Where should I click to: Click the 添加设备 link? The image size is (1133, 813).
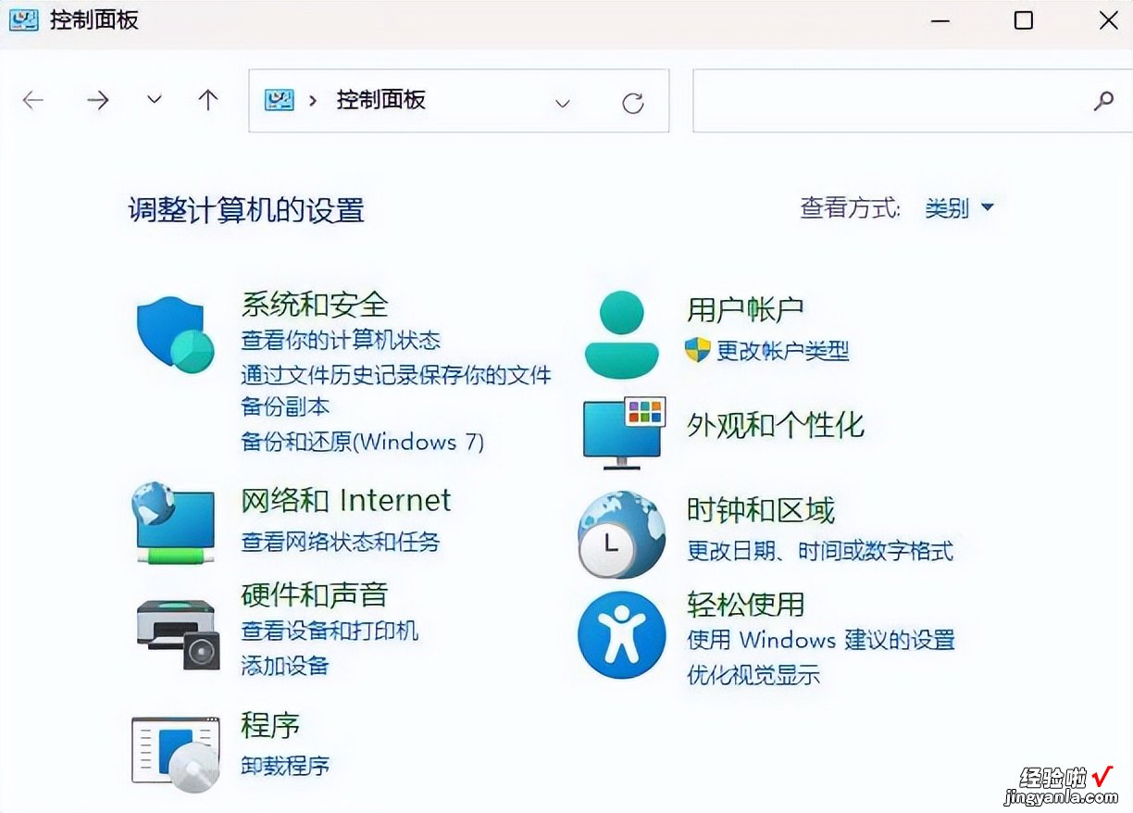pyautogui.click(x=285, y=665)
